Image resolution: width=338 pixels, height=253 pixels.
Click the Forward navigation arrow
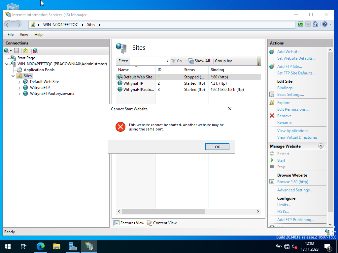18,25
